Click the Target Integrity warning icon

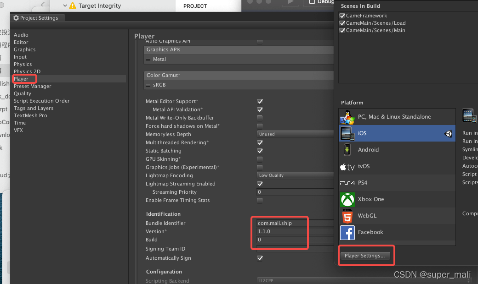point(73,5)
